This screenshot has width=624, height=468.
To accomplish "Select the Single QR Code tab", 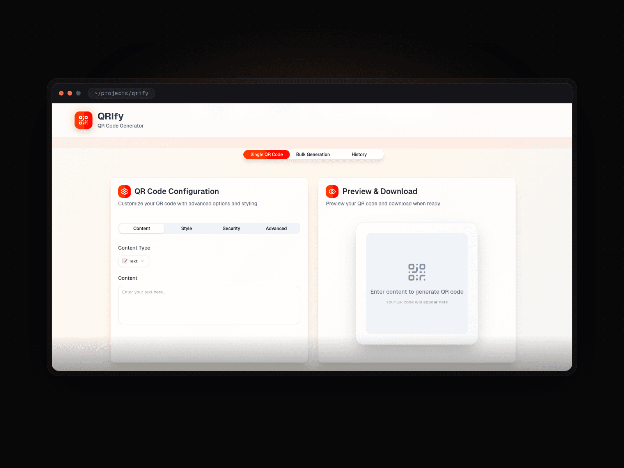I will pyautogui.click(x=267, y=154).
